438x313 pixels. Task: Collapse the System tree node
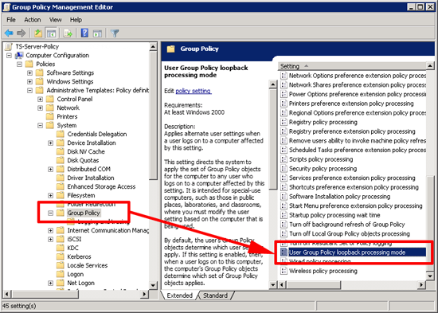41,126
